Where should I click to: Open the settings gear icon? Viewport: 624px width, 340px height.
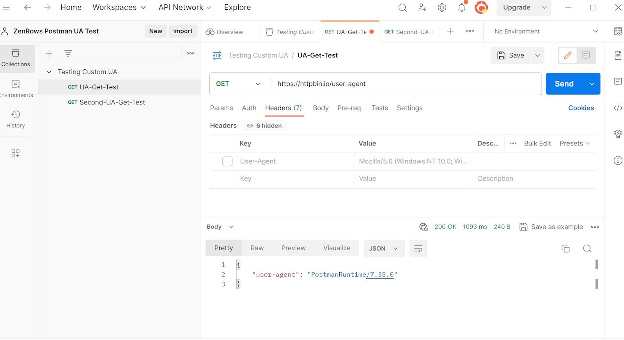(x=442, y=7)
